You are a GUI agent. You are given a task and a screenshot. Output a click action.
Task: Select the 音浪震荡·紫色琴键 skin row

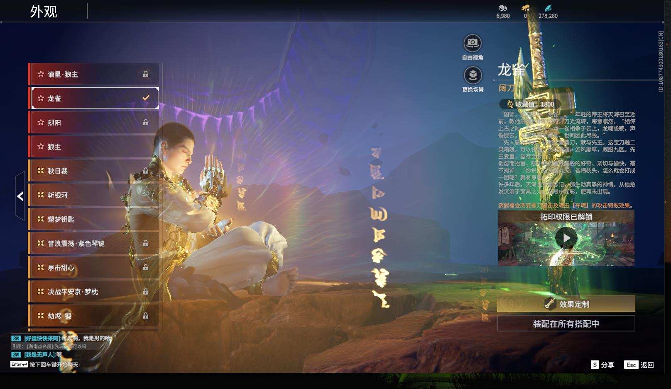(x=94, y=243)
